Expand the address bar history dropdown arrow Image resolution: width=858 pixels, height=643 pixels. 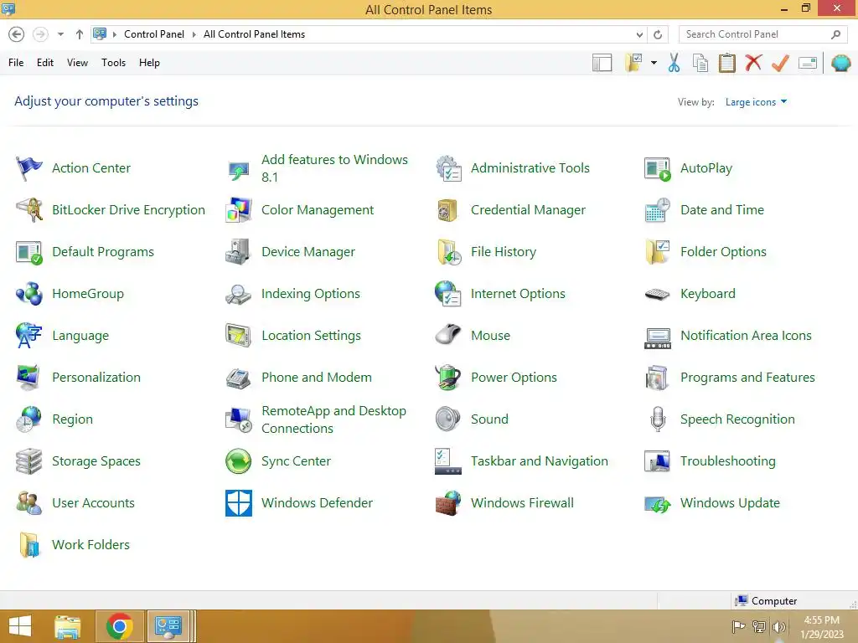pos(639,34)
